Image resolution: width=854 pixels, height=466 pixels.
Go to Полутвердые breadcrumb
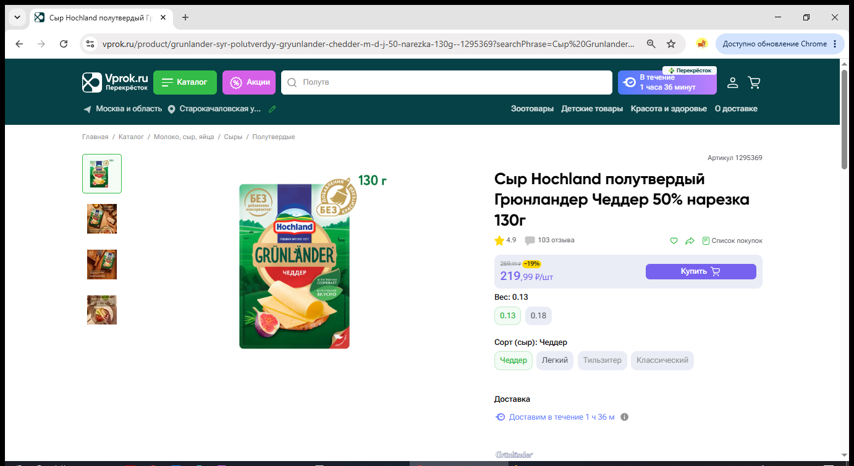pyautogui.click(x=274, y=137)
